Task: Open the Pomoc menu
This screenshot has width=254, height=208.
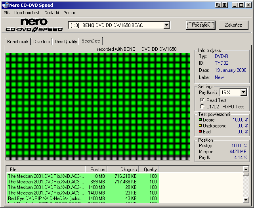Action: [69, 13]
